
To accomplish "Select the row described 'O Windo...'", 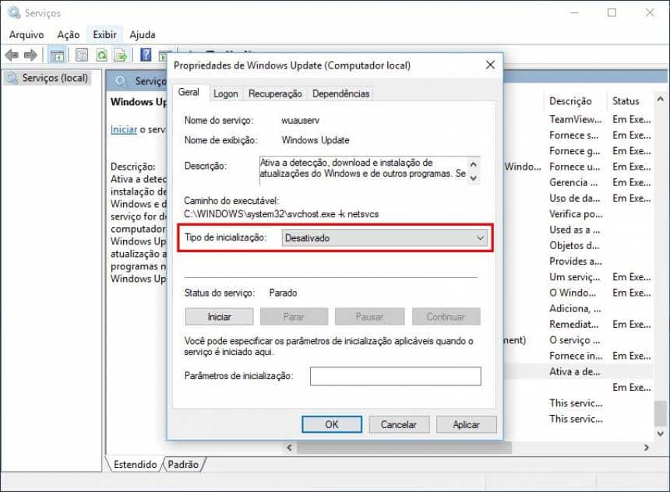I will [x=573, y=293].
